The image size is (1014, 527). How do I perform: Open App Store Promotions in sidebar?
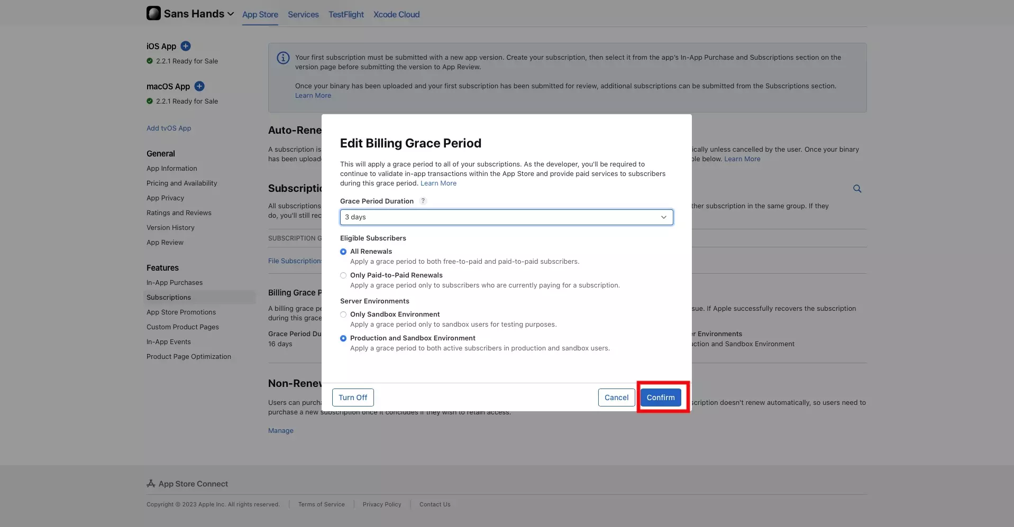click(181, 312)
